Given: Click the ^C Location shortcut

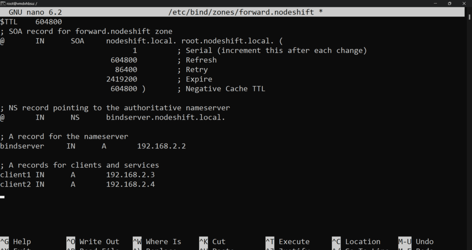Looking at the screenshot, I should 356,241.
